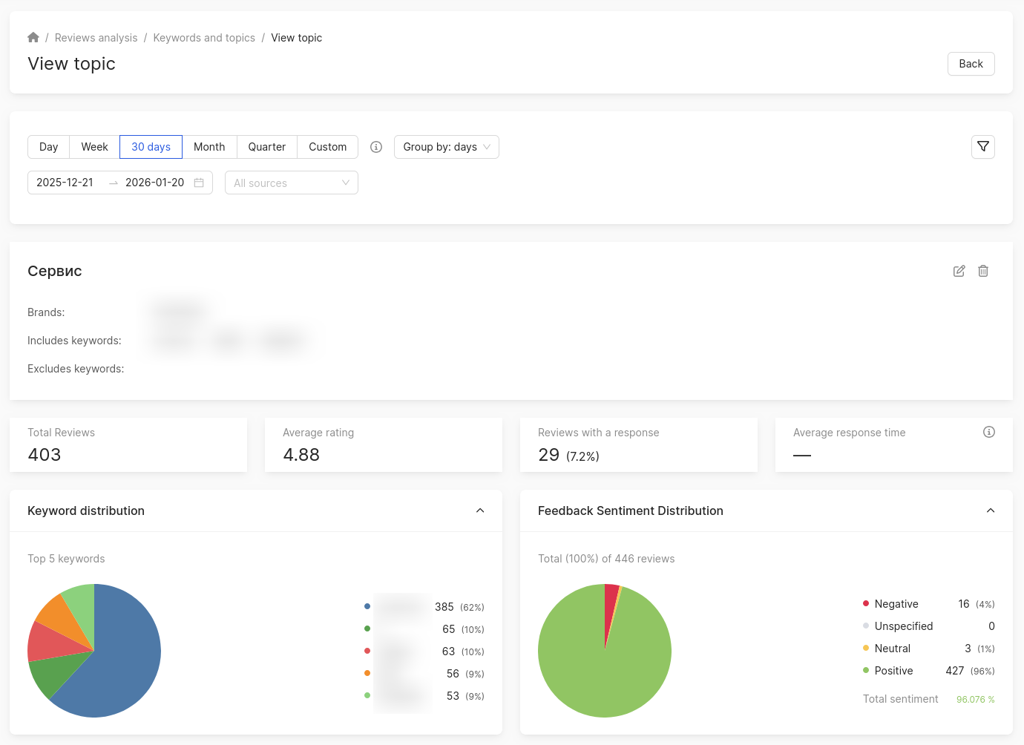The height and width of the screenshot is (745, 1024).
Task: Click the start date 2025-12-21 field
Action: coord(65,183)
